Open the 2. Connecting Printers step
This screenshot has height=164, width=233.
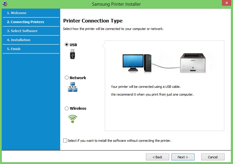pyautogui.click(x=25, y=22)
